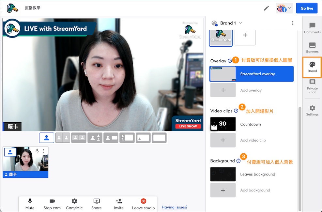This screenshot has width=322, height=212.
Task: Invite a guest to the studio
Action: tap(118, 204)
